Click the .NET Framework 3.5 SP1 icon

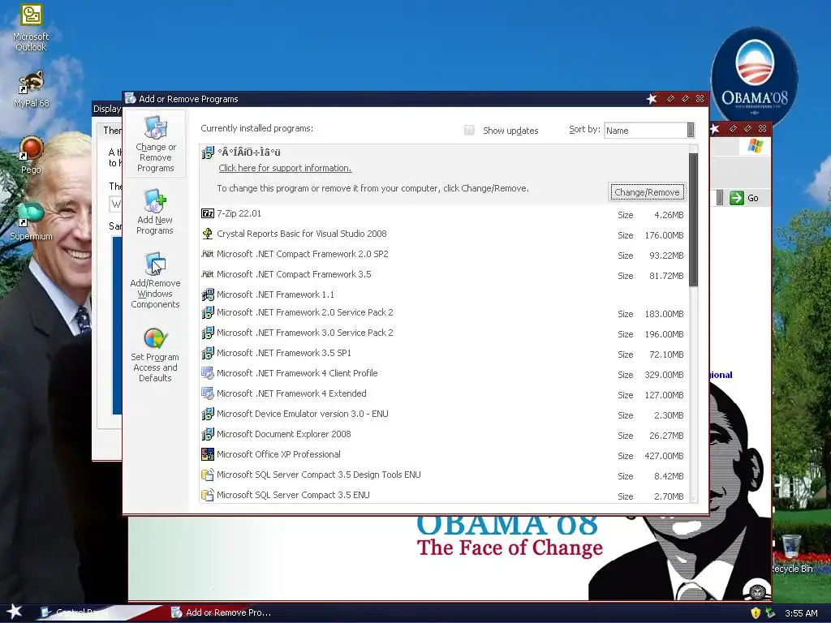(x=208, y=353)
